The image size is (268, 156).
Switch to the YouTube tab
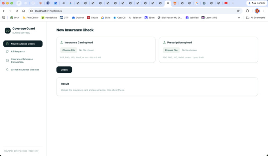pyautogui.click(x=226, y=3)
